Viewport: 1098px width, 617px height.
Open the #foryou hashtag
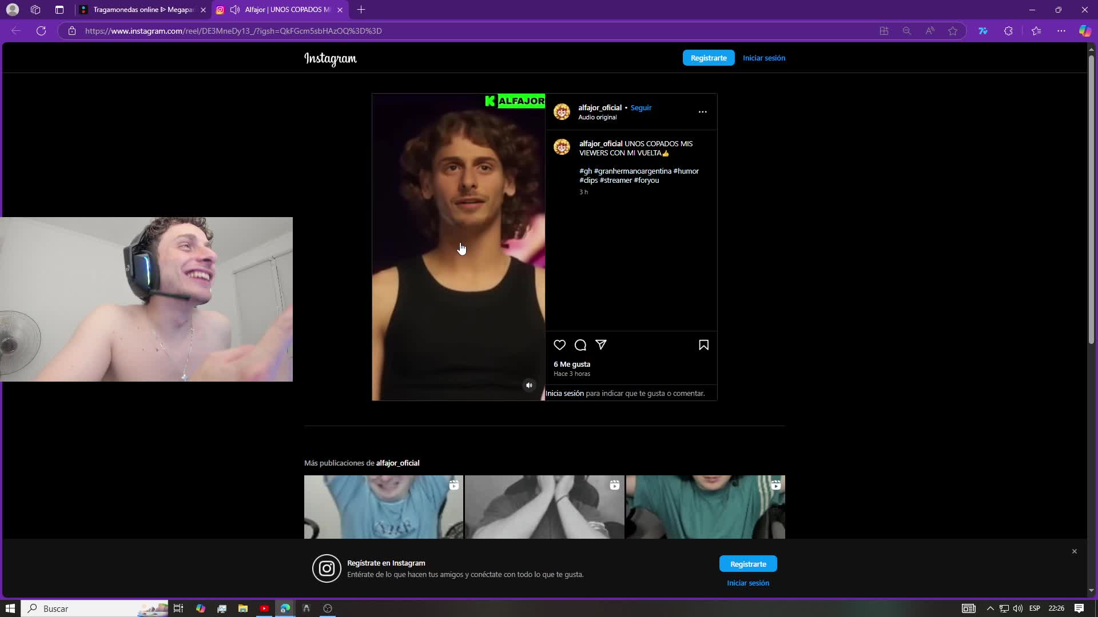point(646,180)
